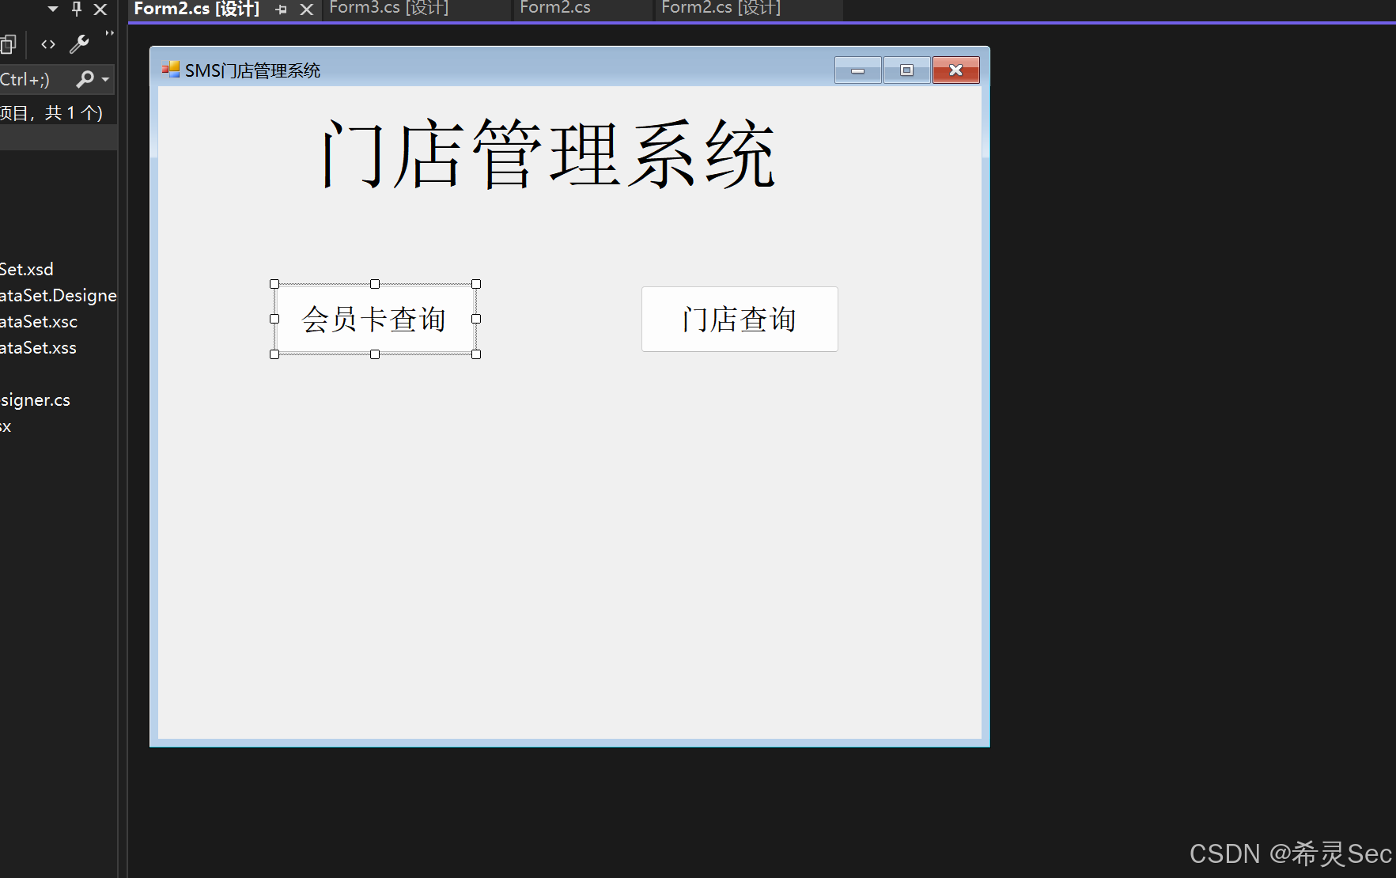Close the Solution Explorer panel

100,9
